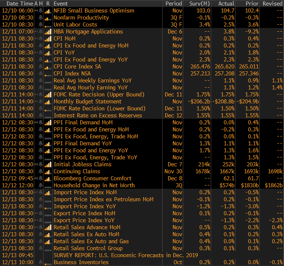Open the Household Change in Net Worth event
This screenshot has height=266, width=284.
94,185
